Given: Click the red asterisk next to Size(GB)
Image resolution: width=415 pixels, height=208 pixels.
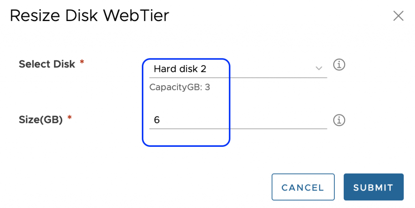Looking at the screenshot, I should 70,118.
